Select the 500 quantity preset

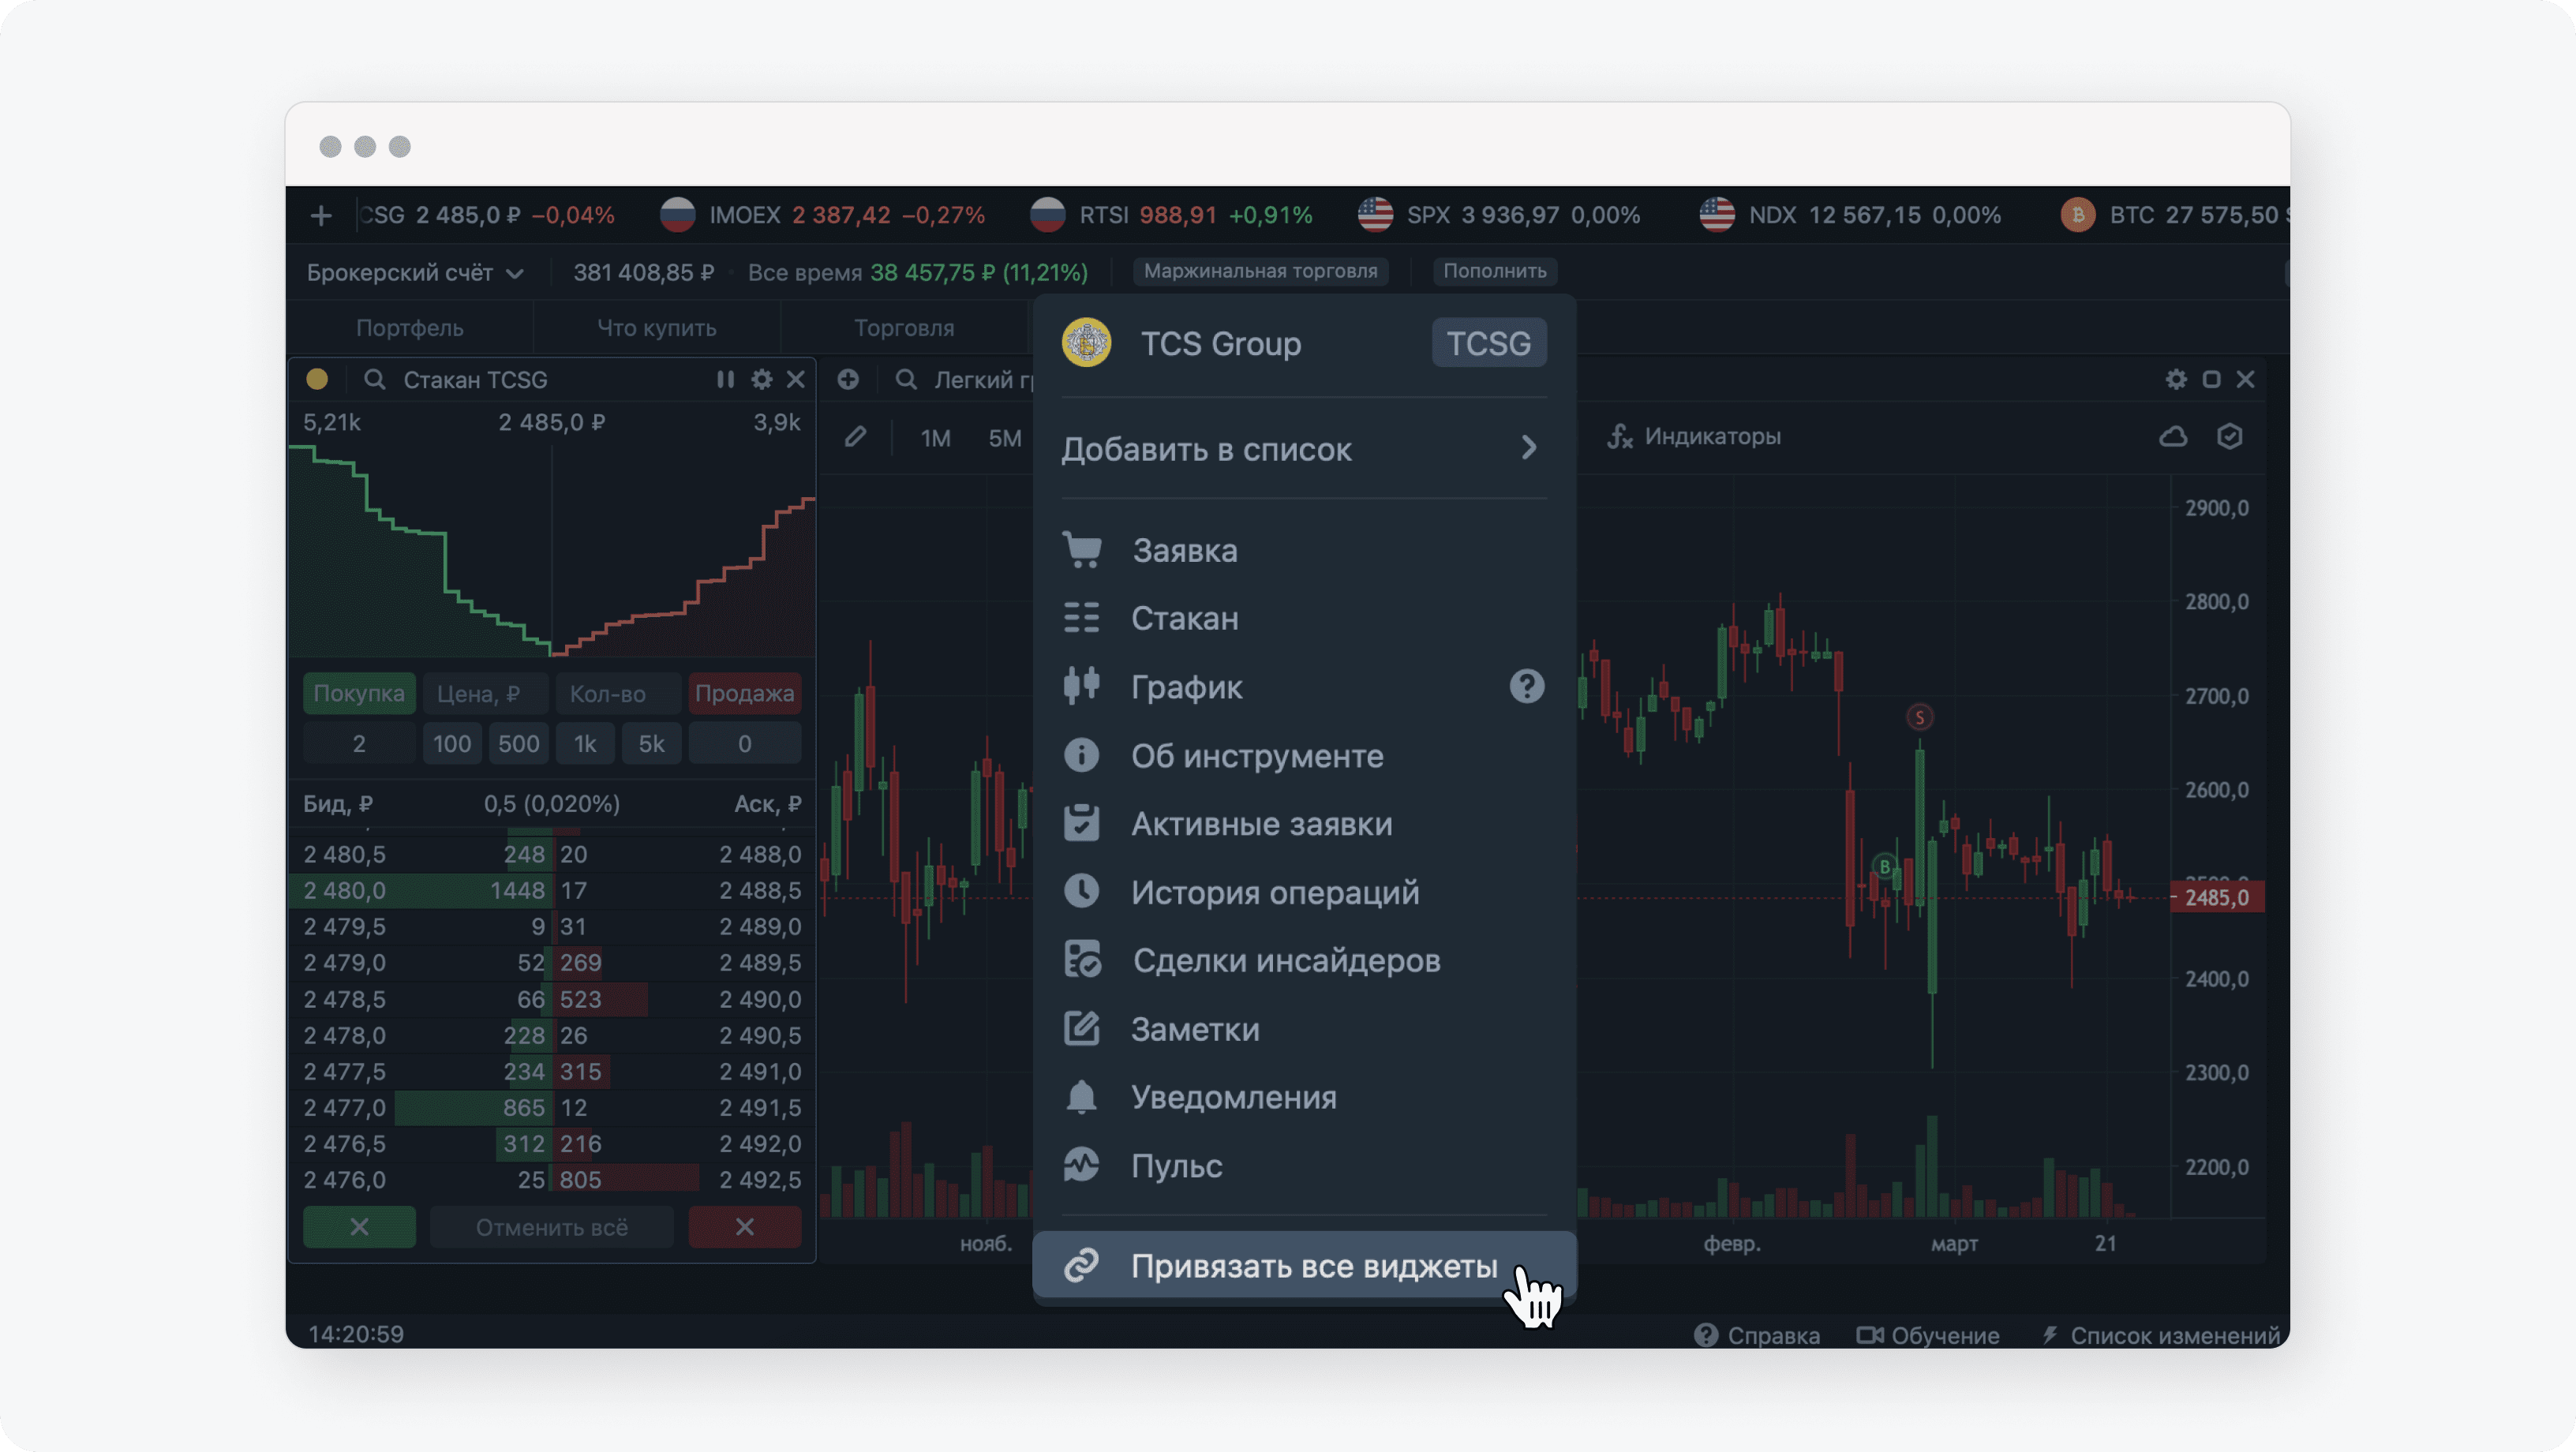(x=519, y=744)
